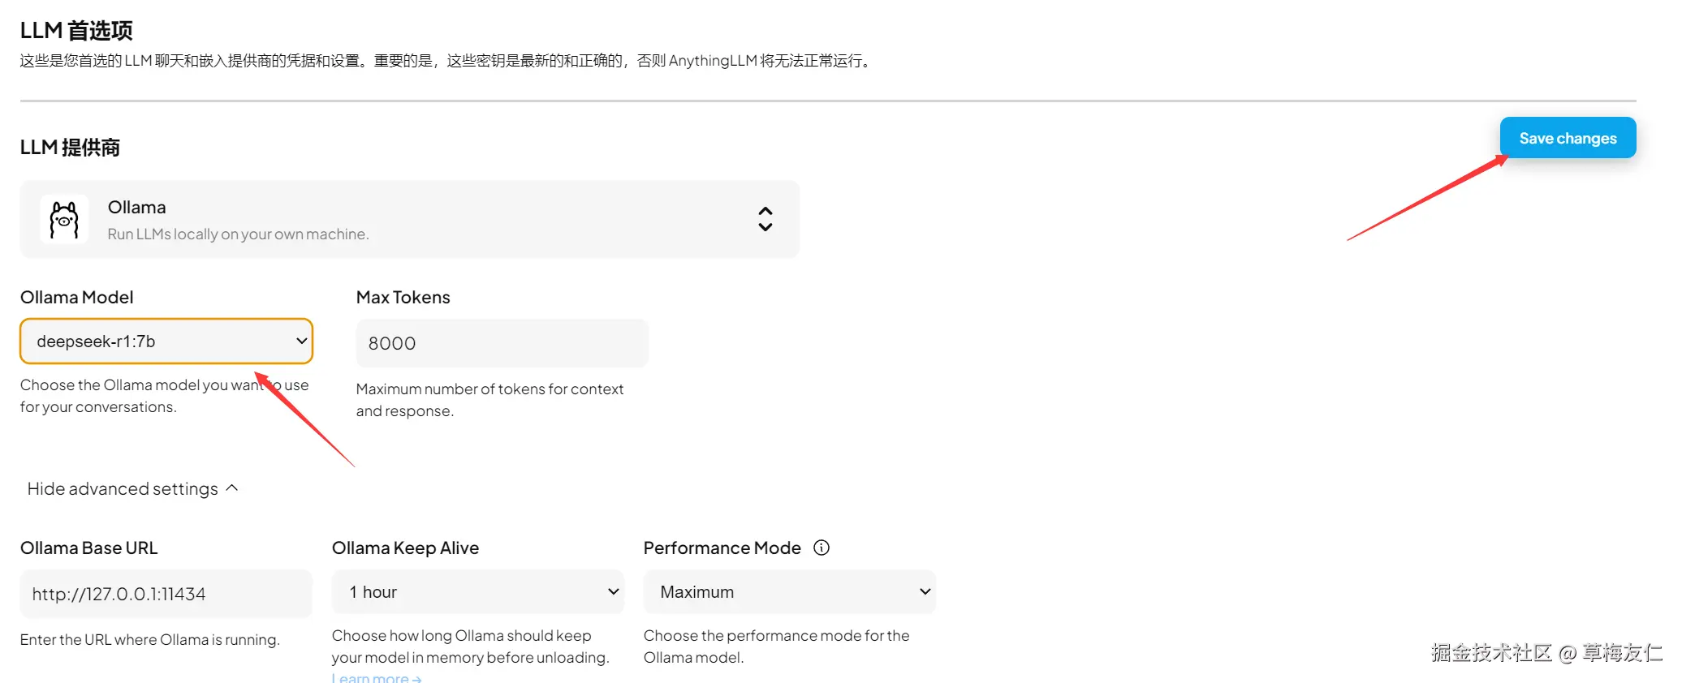Click the Ollama Keep Alive label
Screen dimensions: 1682x683
(x=405, y=548)
